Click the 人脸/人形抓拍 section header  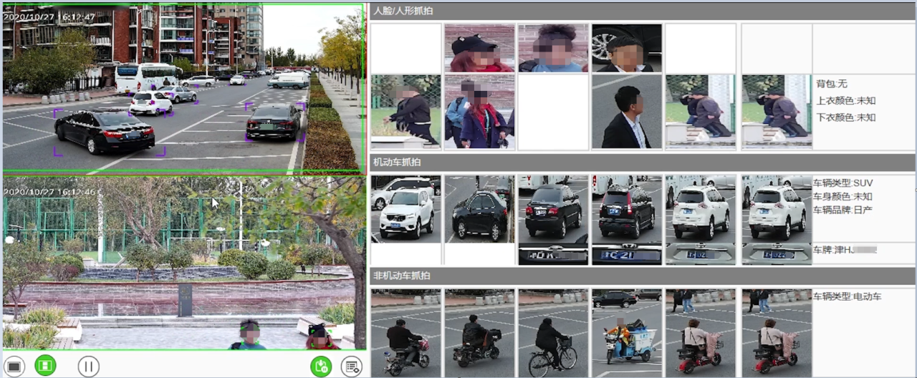[403, 11]
